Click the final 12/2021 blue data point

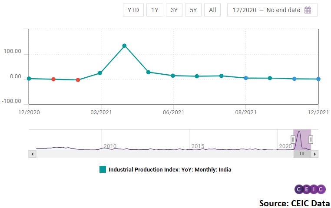point(318,79)
